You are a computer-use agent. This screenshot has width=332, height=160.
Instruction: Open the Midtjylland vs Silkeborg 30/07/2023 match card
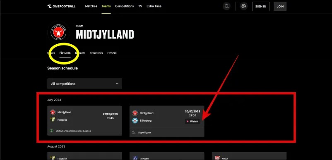pyautogui.click(x=167, y=121)
